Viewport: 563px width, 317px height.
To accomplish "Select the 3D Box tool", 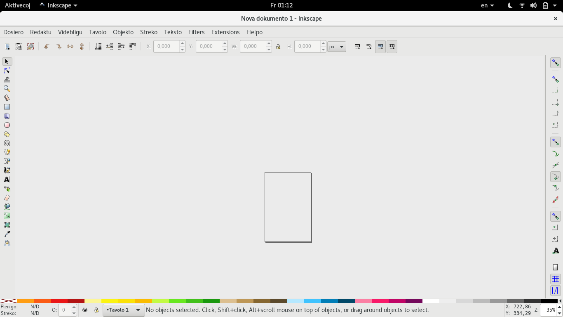I will click(7, 116).
